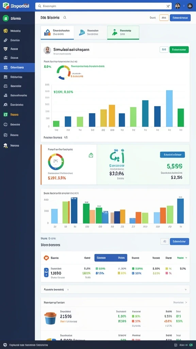Click the orange hexagon icon in table header
Screen dimensions: 196x349
(46, 258)
